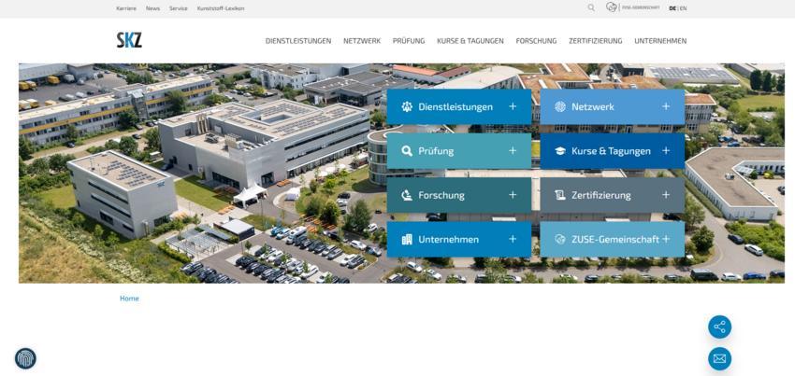The image size is (795, 376).
Task: Open the Karriere link
Action: (125, 8)
